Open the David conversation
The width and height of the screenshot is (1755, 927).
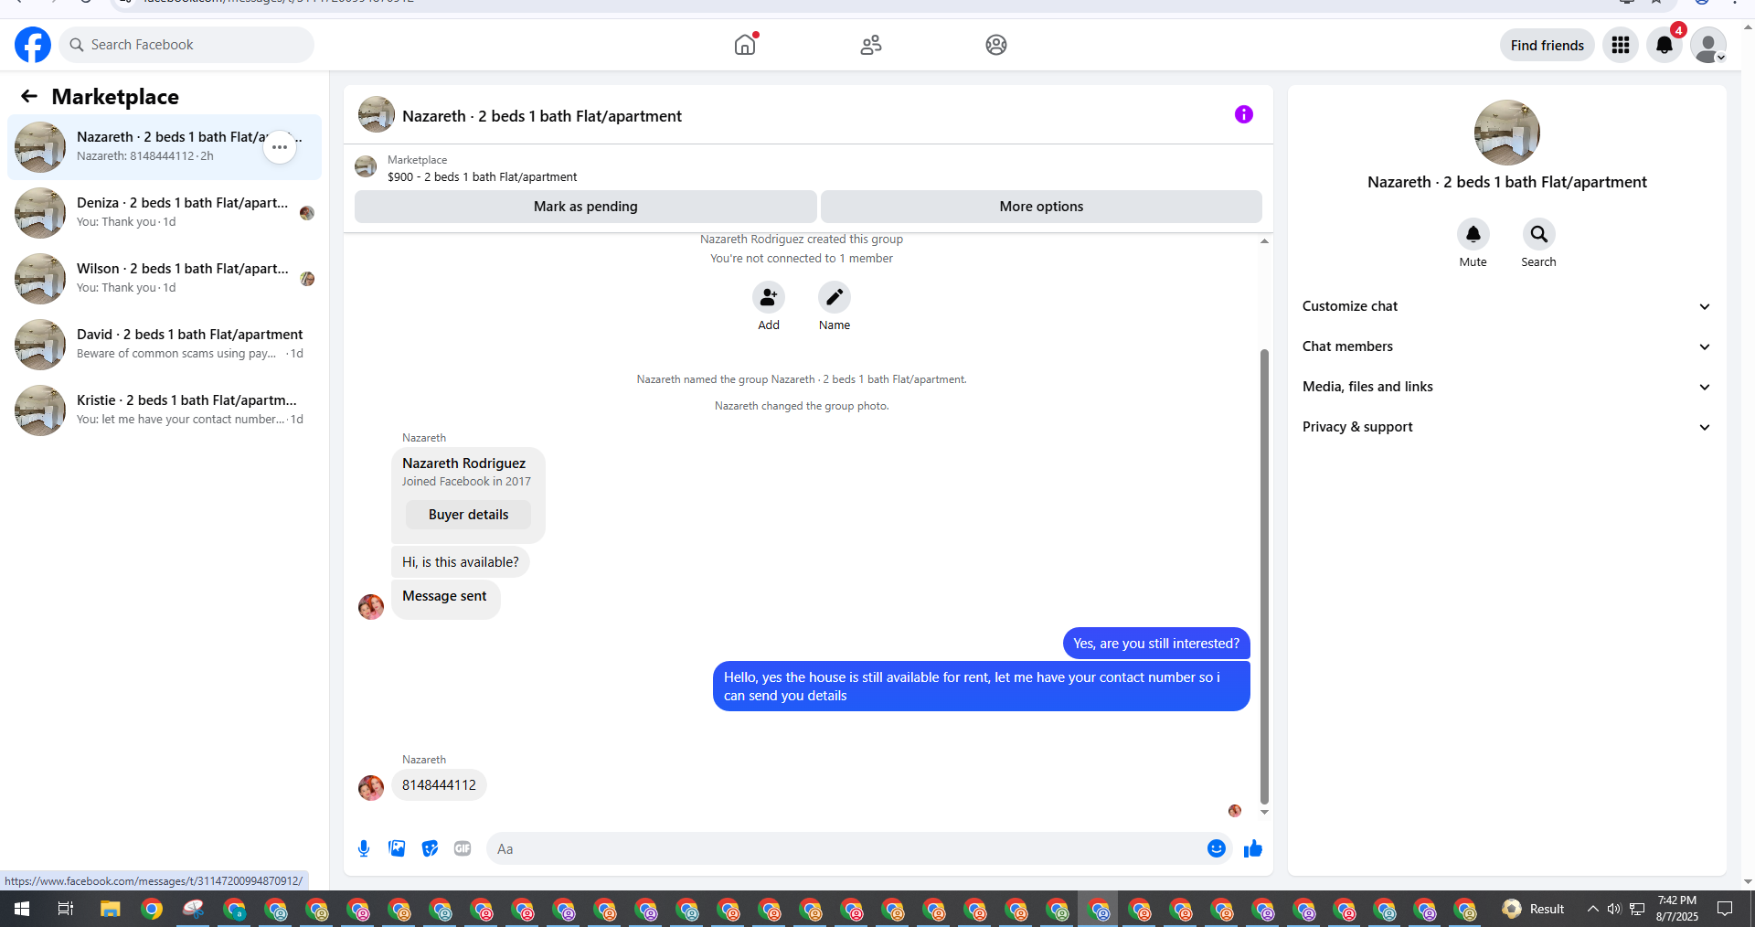[165, 345]
